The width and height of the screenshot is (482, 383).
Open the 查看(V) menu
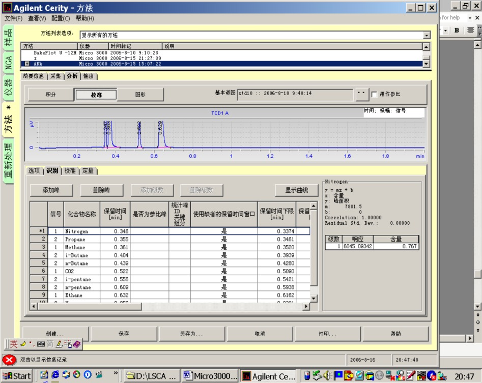coord(37,18)
